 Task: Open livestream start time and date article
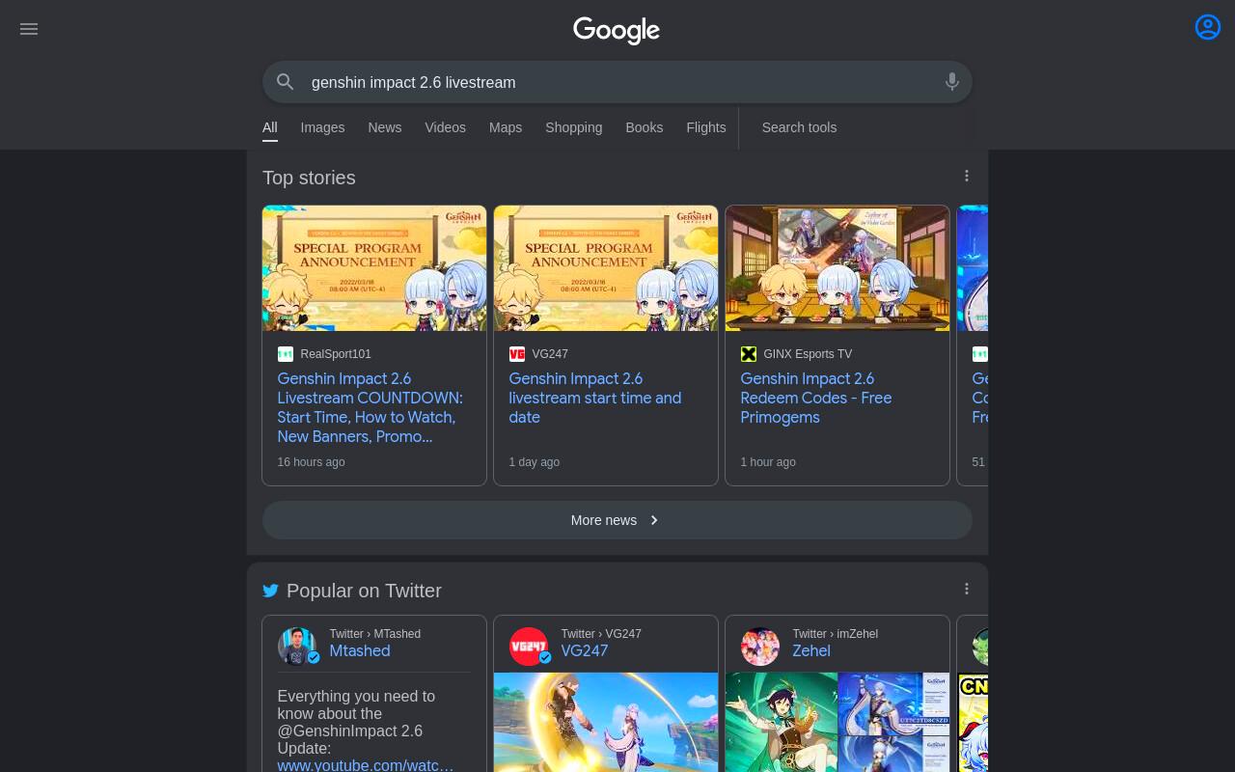pos(595,398)
